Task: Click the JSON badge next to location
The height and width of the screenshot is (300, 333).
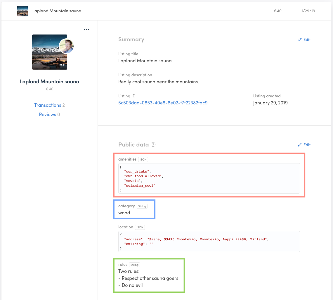Action: coord(140,227)
